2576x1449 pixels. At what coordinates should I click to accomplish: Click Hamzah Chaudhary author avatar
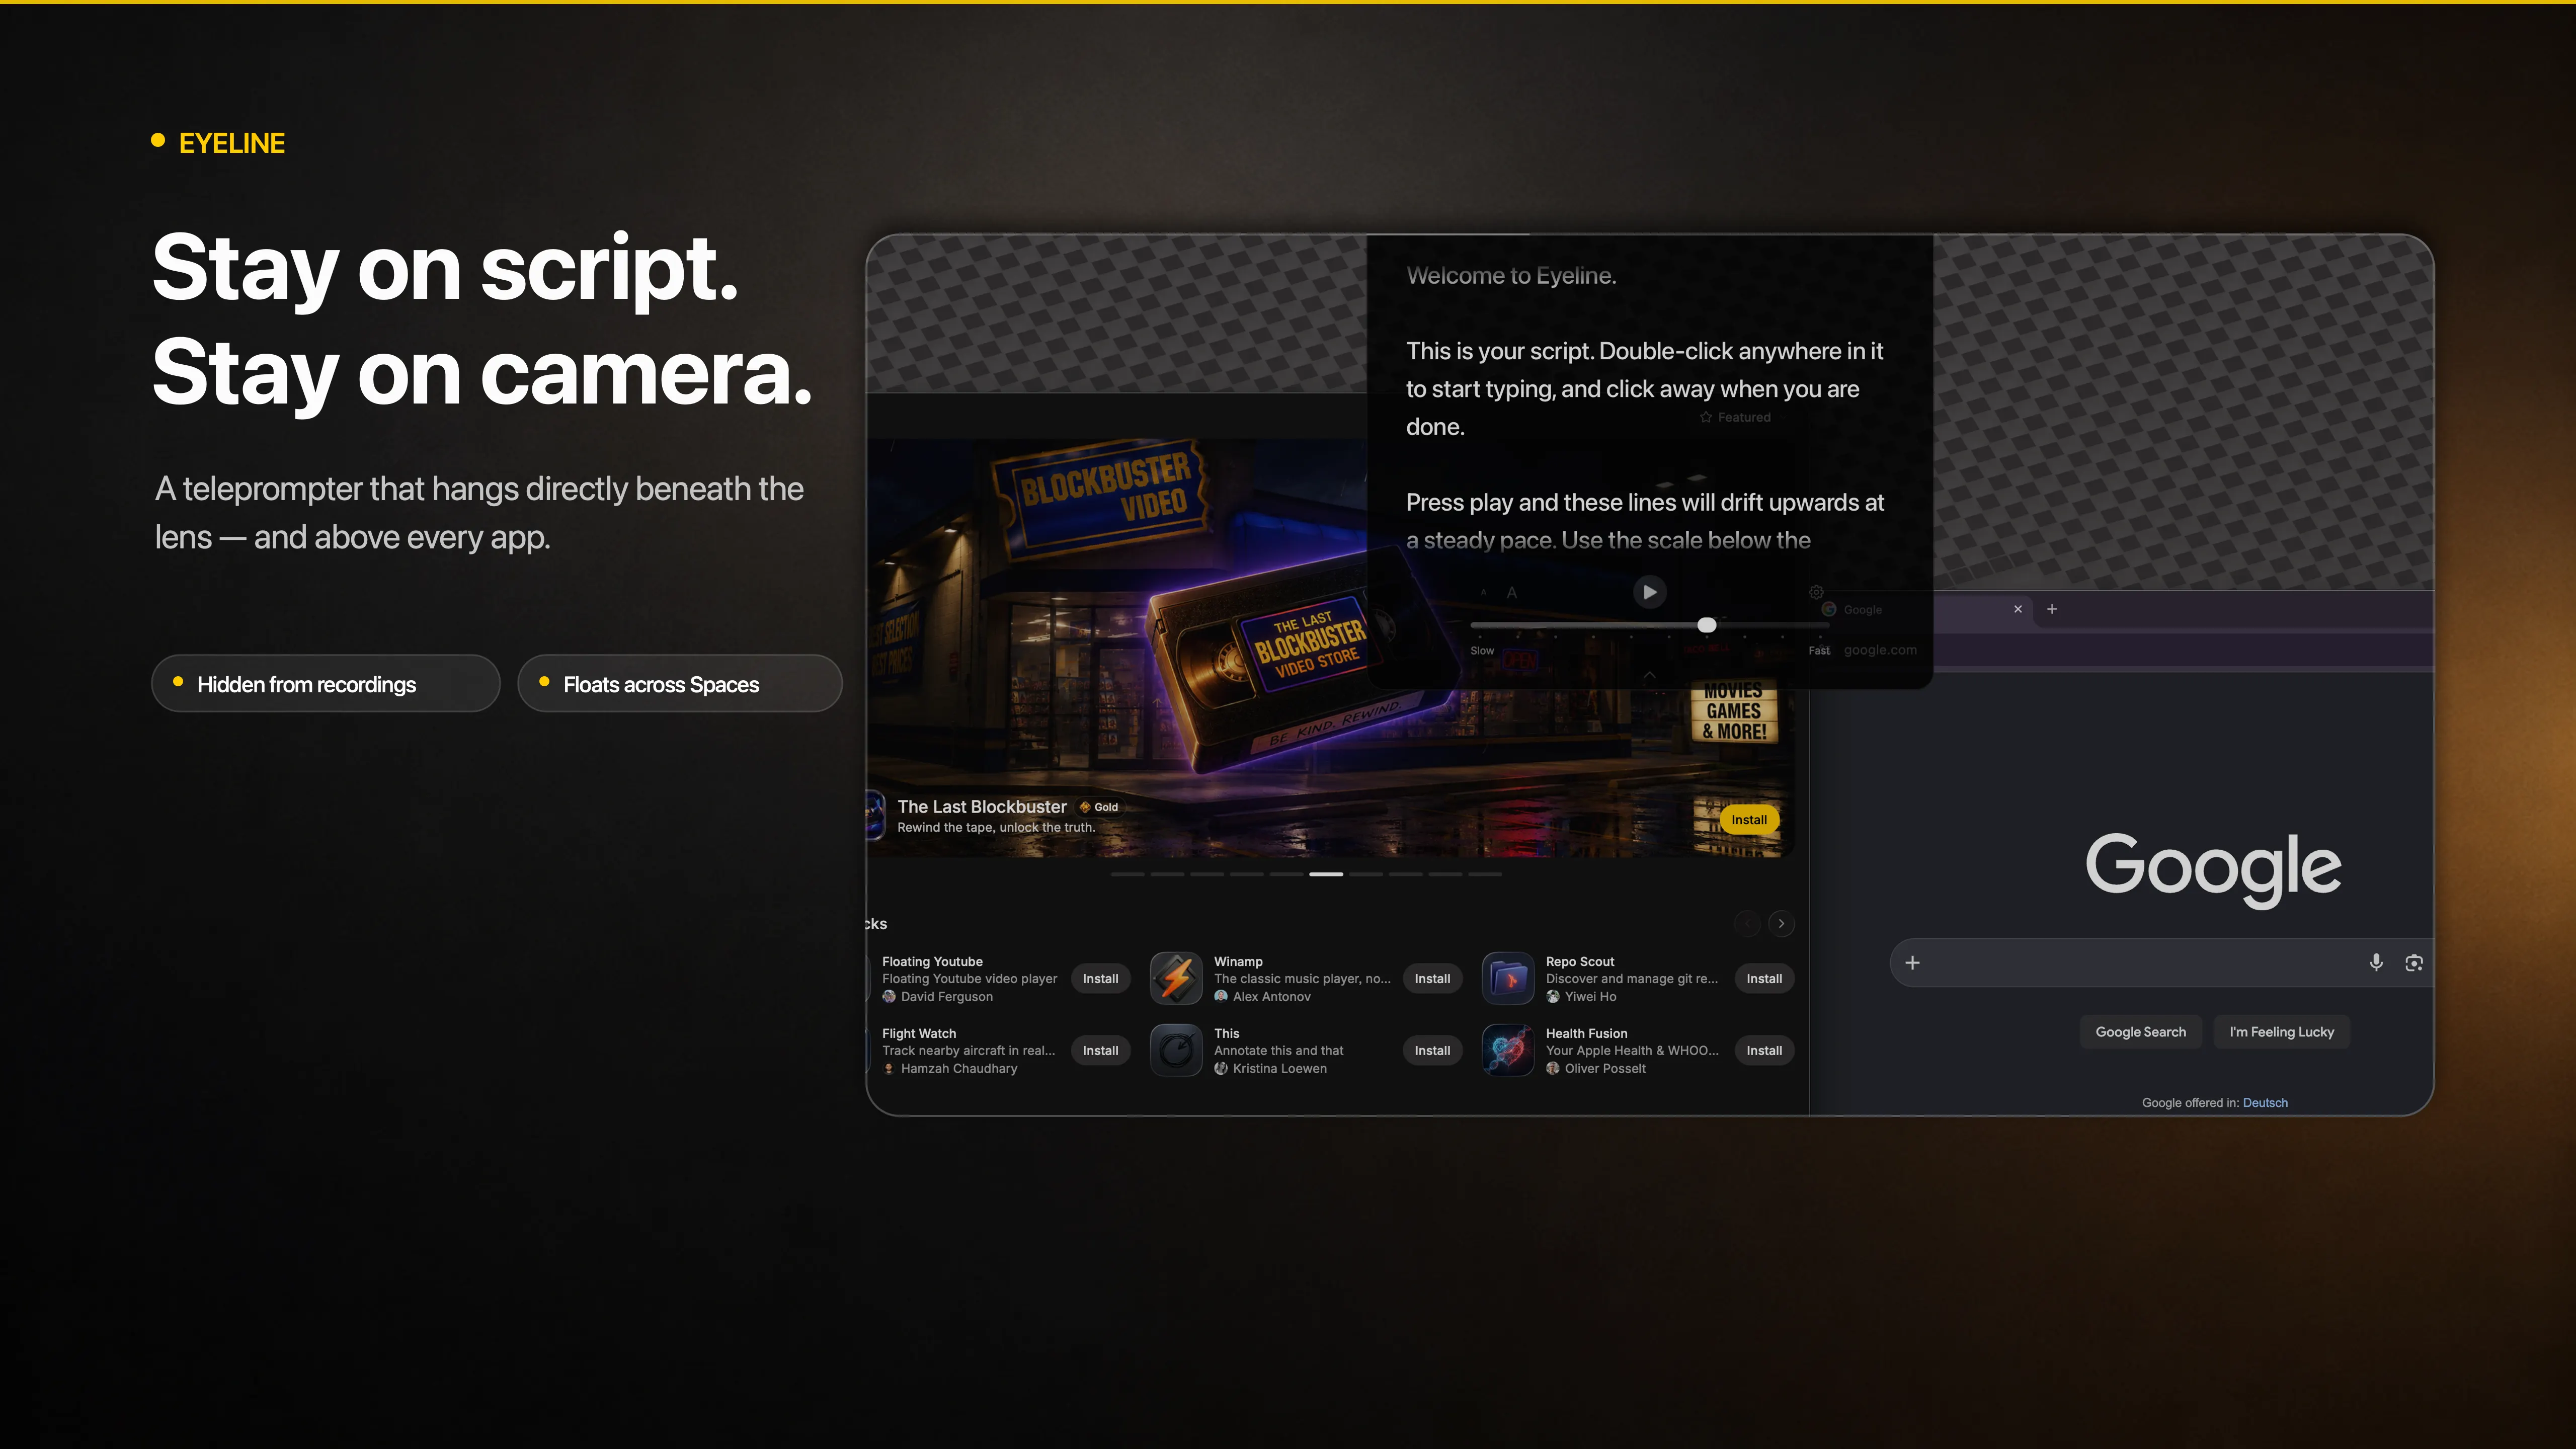889,1069
